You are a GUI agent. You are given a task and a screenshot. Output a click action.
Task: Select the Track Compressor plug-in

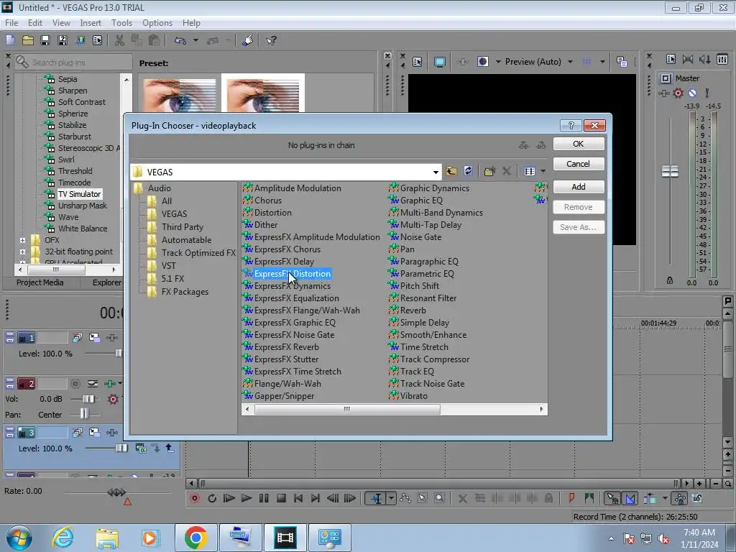coord(435,359)
